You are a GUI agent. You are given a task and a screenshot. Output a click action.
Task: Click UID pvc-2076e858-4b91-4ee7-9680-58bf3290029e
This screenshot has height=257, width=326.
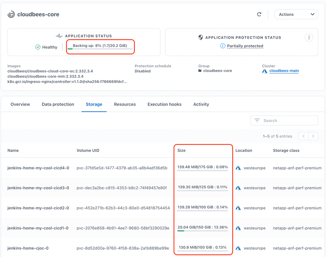click(123, 228)
